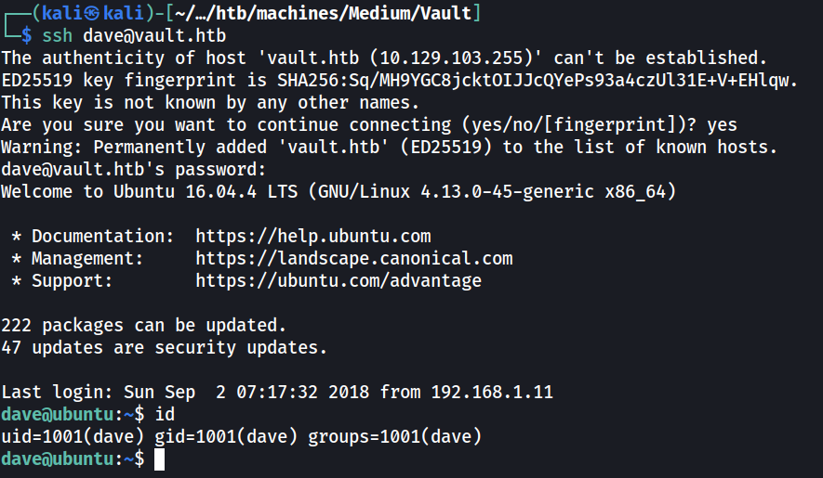Click the '47 updates are security updates' line

pos(165,347)
